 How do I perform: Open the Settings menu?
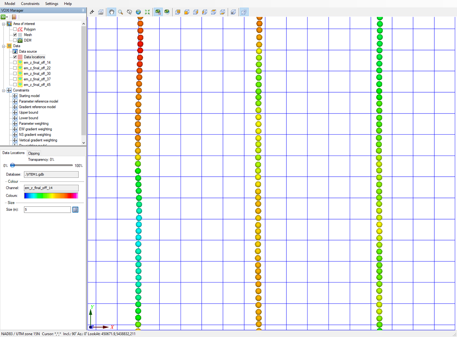coord(52,4)
